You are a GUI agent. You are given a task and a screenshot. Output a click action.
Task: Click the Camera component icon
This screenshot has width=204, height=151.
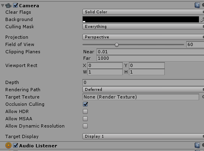pyautogui.click(x=8, y=6)
